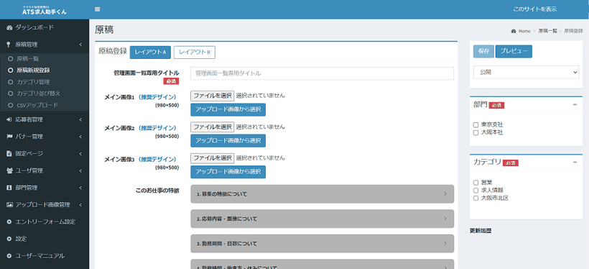The height and width of the screenshot is (269, 589).
Task: Expand the 固定ページ sidebar menu
Action: coord(45,153)
